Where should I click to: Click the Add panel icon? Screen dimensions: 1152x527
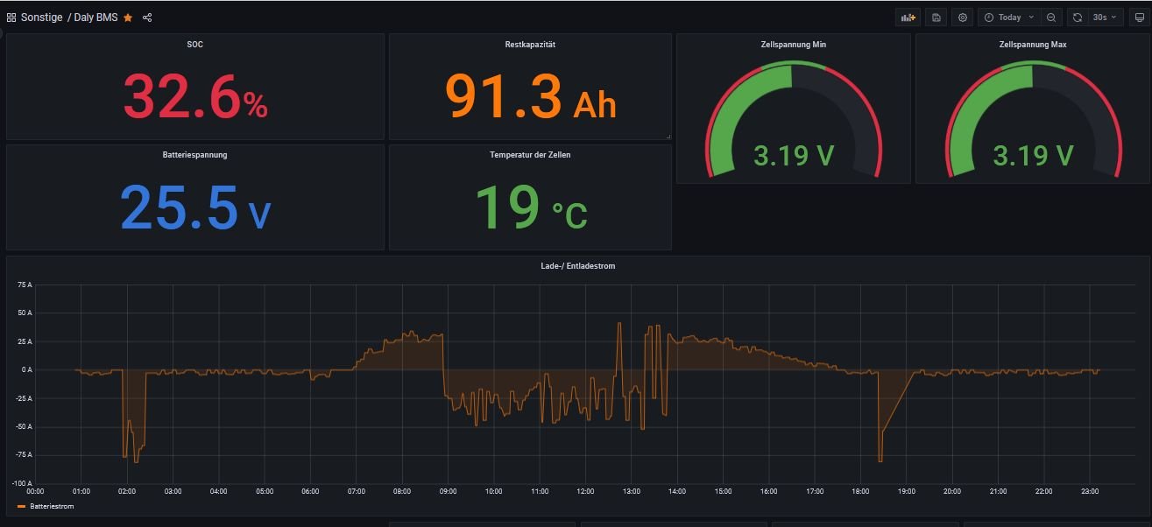908,18
